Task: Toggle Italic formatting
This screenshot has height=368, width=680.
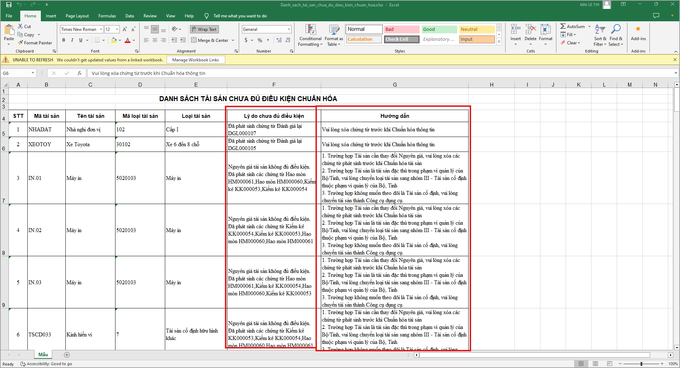Action: point(72,40)
